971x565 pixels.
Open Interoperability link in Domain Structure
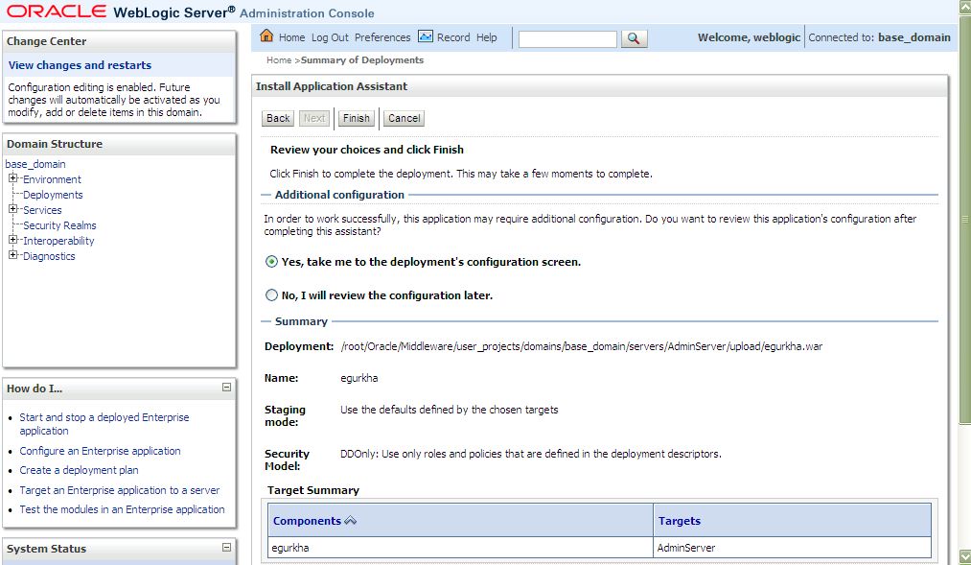(x=58, y=241)
